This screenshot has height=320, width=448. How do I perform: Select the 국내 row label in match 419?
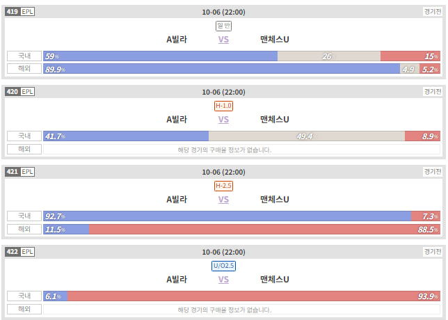click(x=24, y=56)
